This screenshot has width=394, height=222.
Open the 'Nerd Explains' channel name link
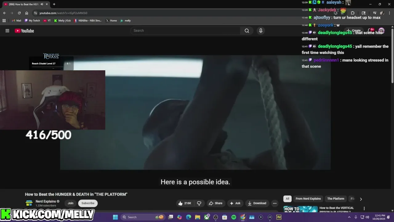pos(46,201)
